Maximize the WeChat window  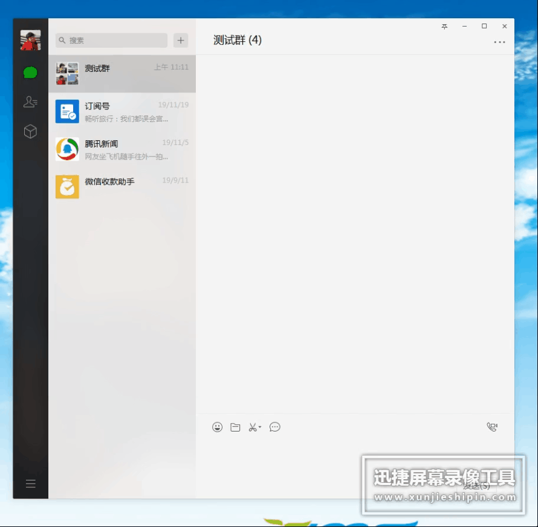click(x=484, y=26)
